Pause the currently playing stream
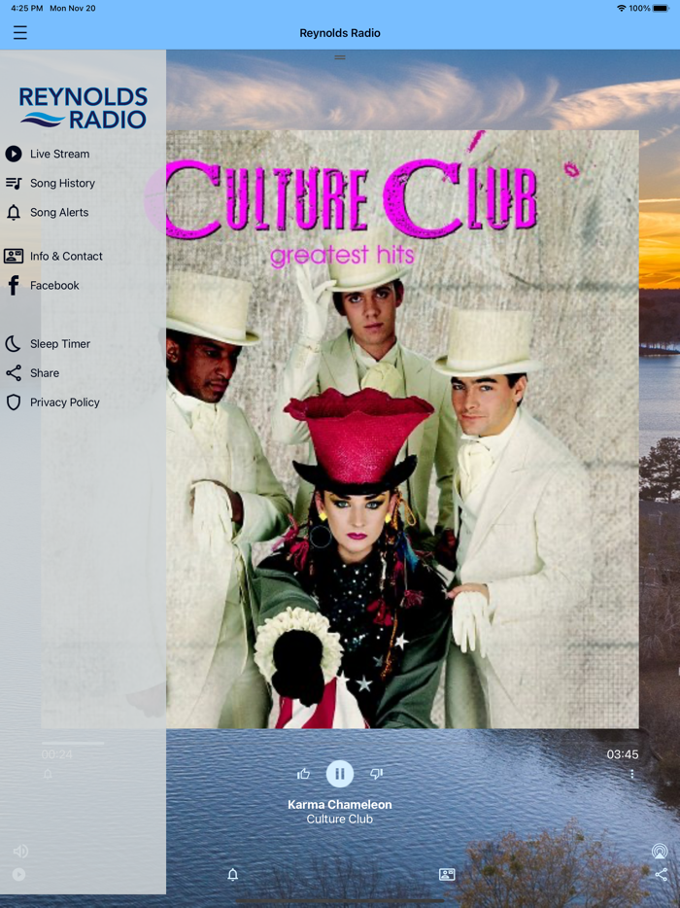The image size is (680, 908). pos(340,774)
